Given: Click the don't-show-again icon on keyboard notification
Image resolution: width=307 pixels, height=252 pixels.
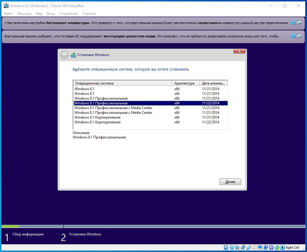Looking at the screenshot, I should (299, 23).
